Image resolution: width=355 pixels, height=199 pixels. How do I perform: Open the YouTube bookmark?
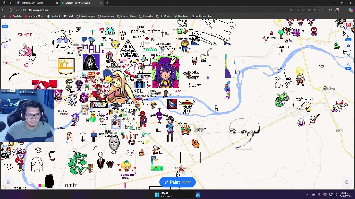pyautogui.click(x=16, y=16)
